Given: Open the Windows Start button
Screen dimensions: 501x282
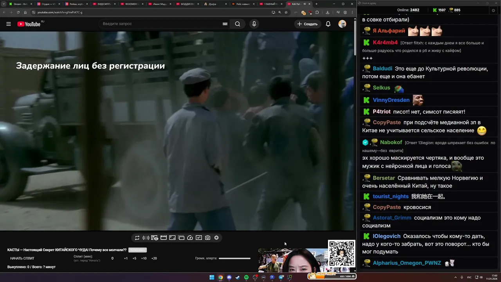Looking at the screenshot, I should 212,277.
